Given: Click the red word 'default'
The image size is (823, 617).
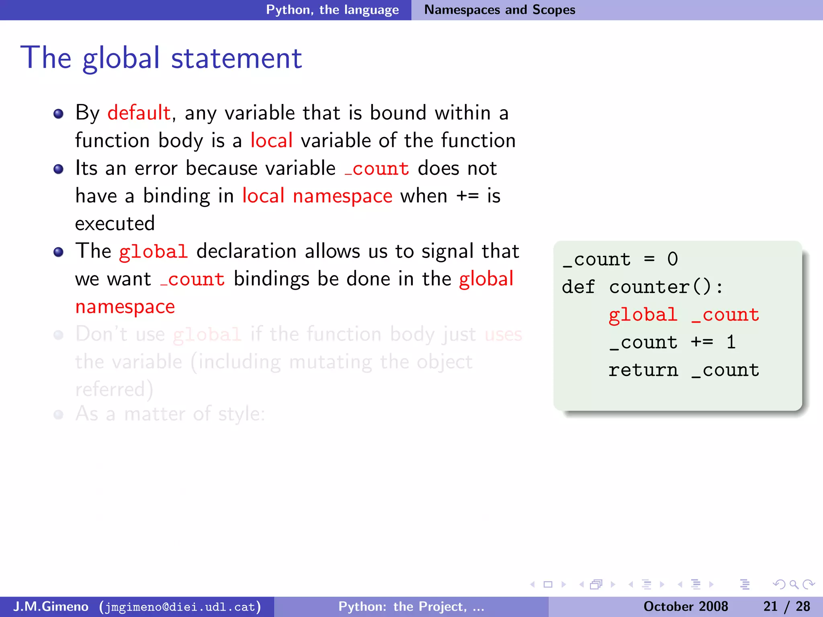Looking at the screenshot, I should point(139,112).
